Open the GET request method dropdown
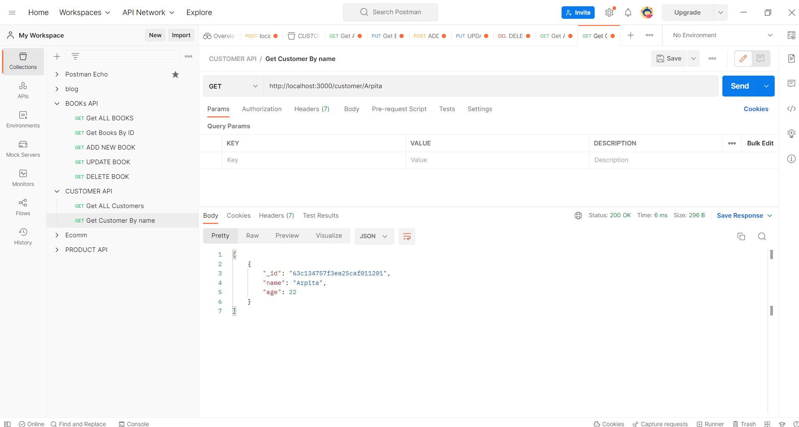Screen dimensions: 799x427 click(233, 86)
